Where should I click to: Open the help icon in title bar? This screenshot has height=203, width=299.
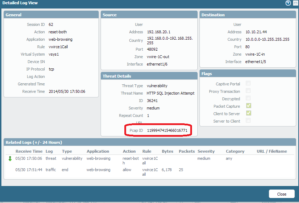pos(288,3)
